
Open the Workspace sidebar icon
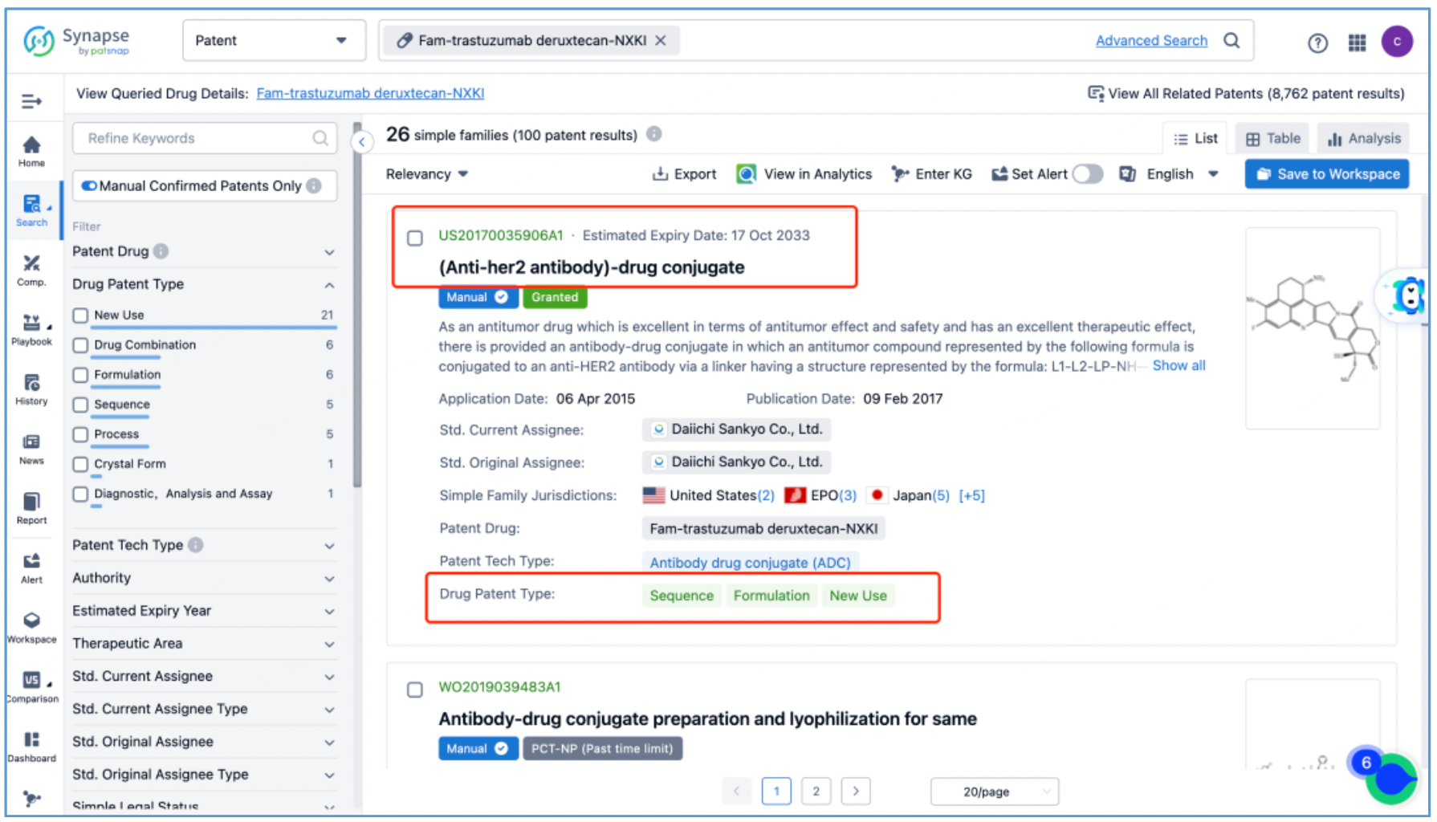31,627
